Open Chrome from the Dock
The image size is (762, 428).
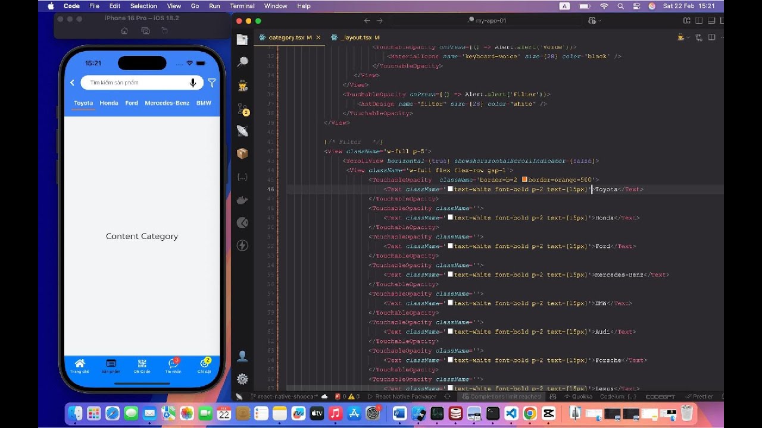530,413
